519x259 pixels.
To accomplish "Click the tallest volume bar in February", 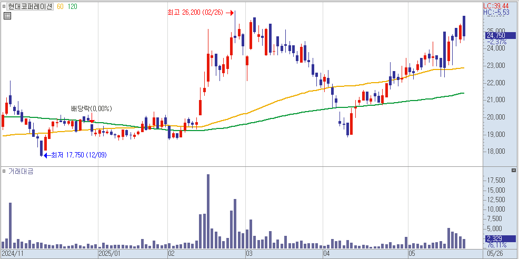I will [x=208, y=211].
